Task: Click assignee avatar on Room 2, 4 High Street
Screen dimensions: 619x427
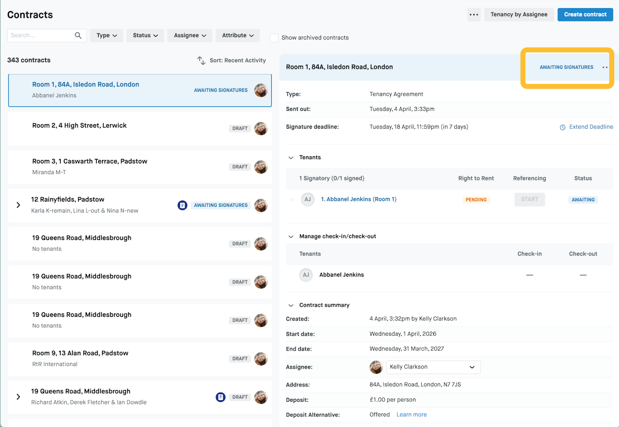Action: (261, 129)
